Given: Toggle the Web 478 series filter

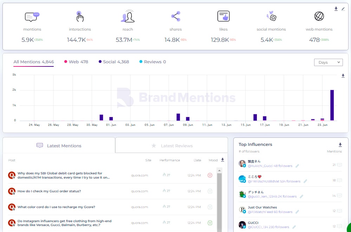Looking at the screenshot, I should point(76,62).
